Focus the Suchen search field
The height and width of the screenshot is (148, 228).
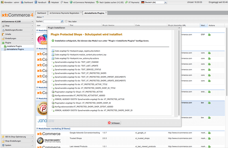tap(52, 21)
